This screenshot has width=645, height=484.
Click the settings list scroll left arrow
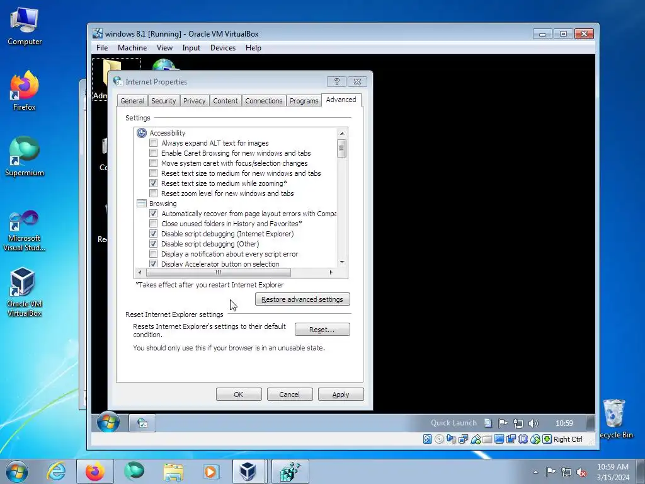pos(140,272)
